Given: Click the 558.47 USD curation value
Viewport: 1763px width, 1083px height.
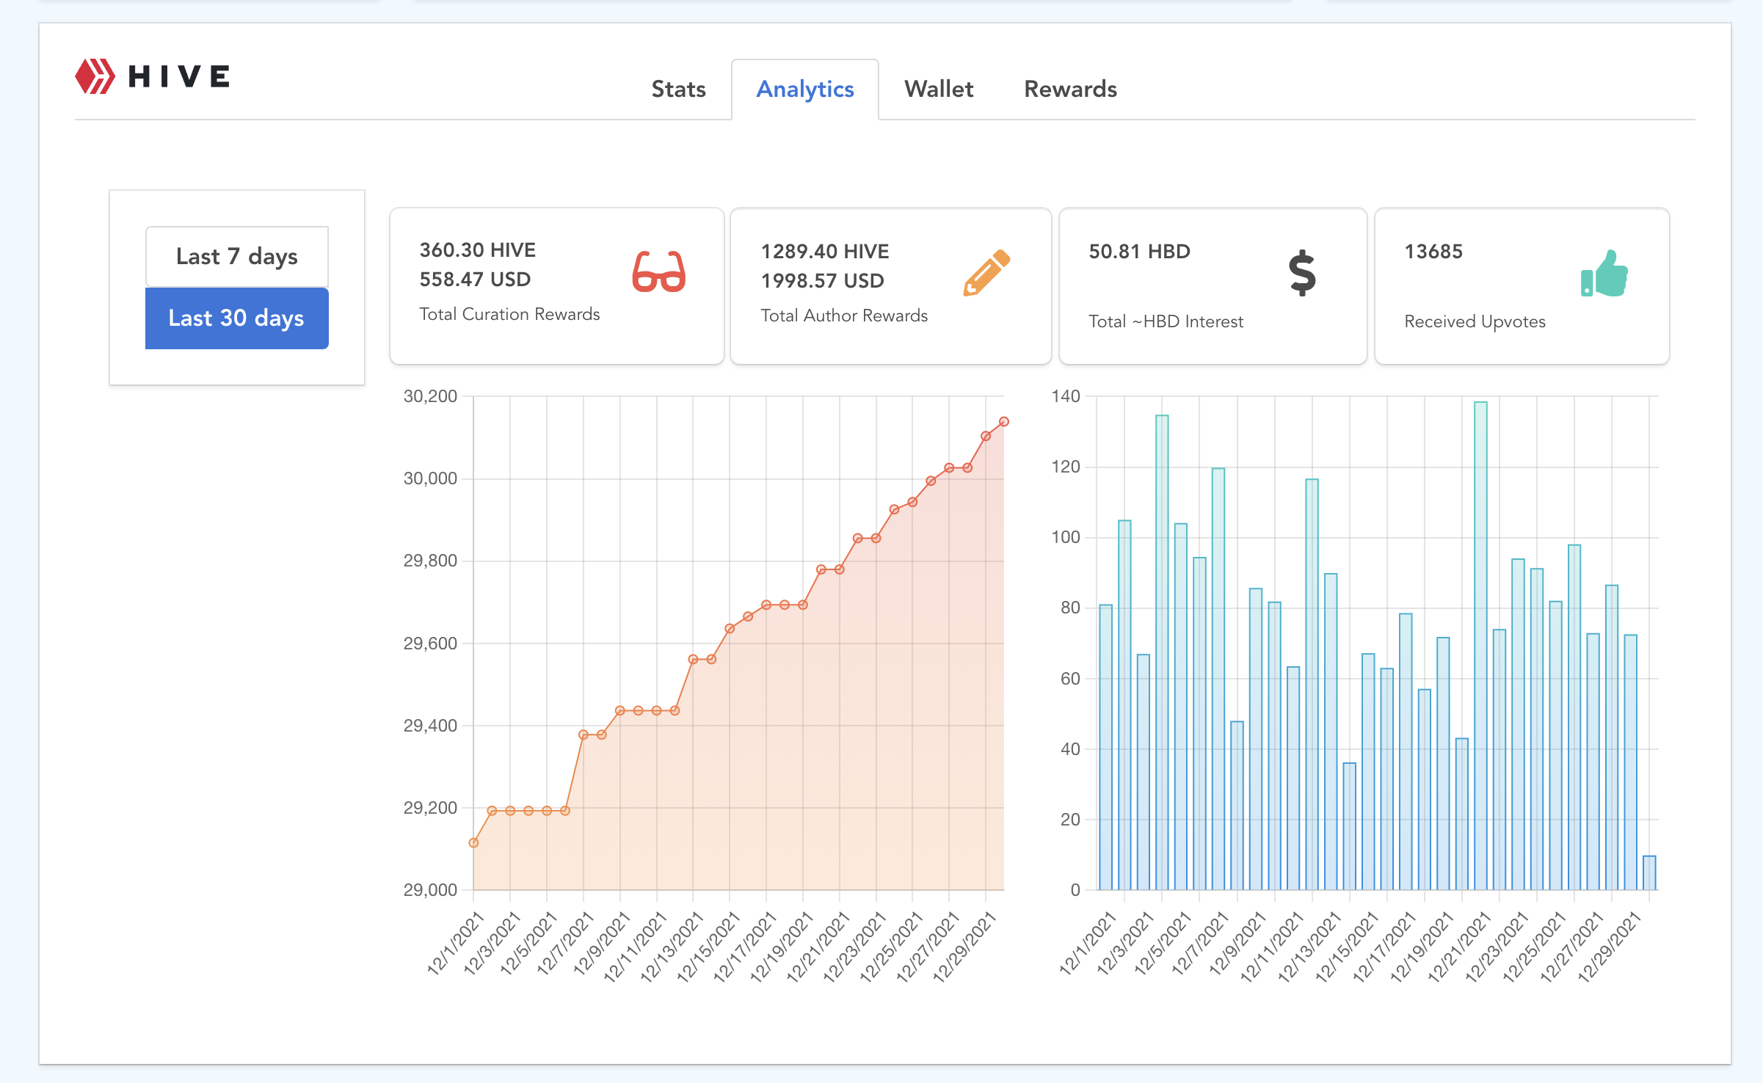Looking at the screenshot, I should pyautogui.click(x=475, y=280).
